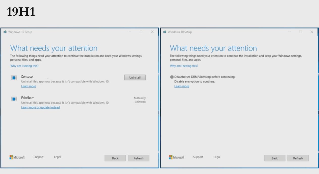This screenshot has height=174, width=319.
Task: Click the error icon next to DRM/Licensing warning
Action: tap(171, 77)
